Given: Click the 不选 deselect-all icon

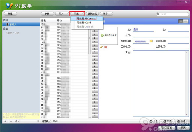Looking at the screenshot, I should coord(165,121).
